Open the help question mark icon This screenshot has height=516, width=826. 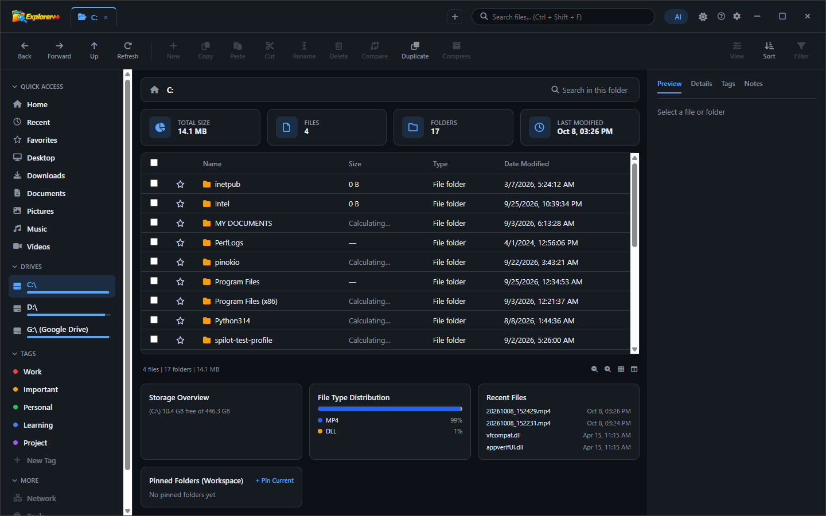point(721,17)
